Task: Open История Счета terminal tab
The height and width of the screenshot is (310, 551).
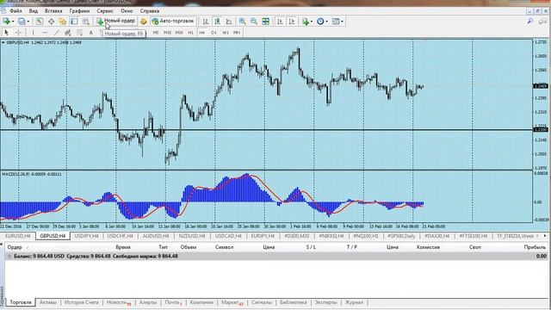Action: [82, 302]
